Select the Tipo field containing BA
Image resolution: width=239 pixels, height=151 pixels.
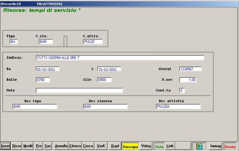point(14,42)
